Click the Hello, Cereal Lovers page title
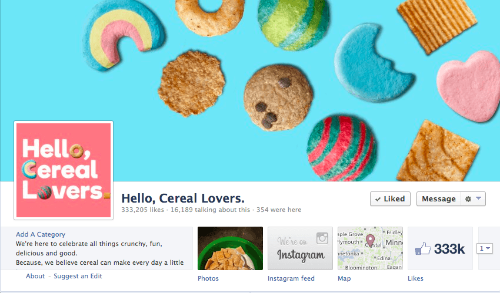This screenshot has height=293, width=500. coord(183,198)
